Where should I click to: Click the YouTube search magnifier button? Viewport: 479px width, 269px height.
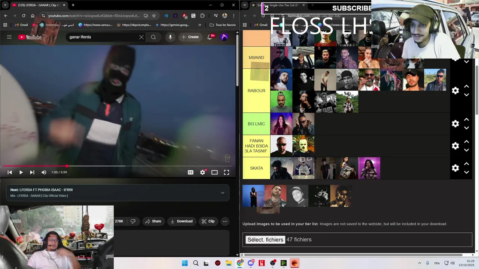click(x=153, y=37)
